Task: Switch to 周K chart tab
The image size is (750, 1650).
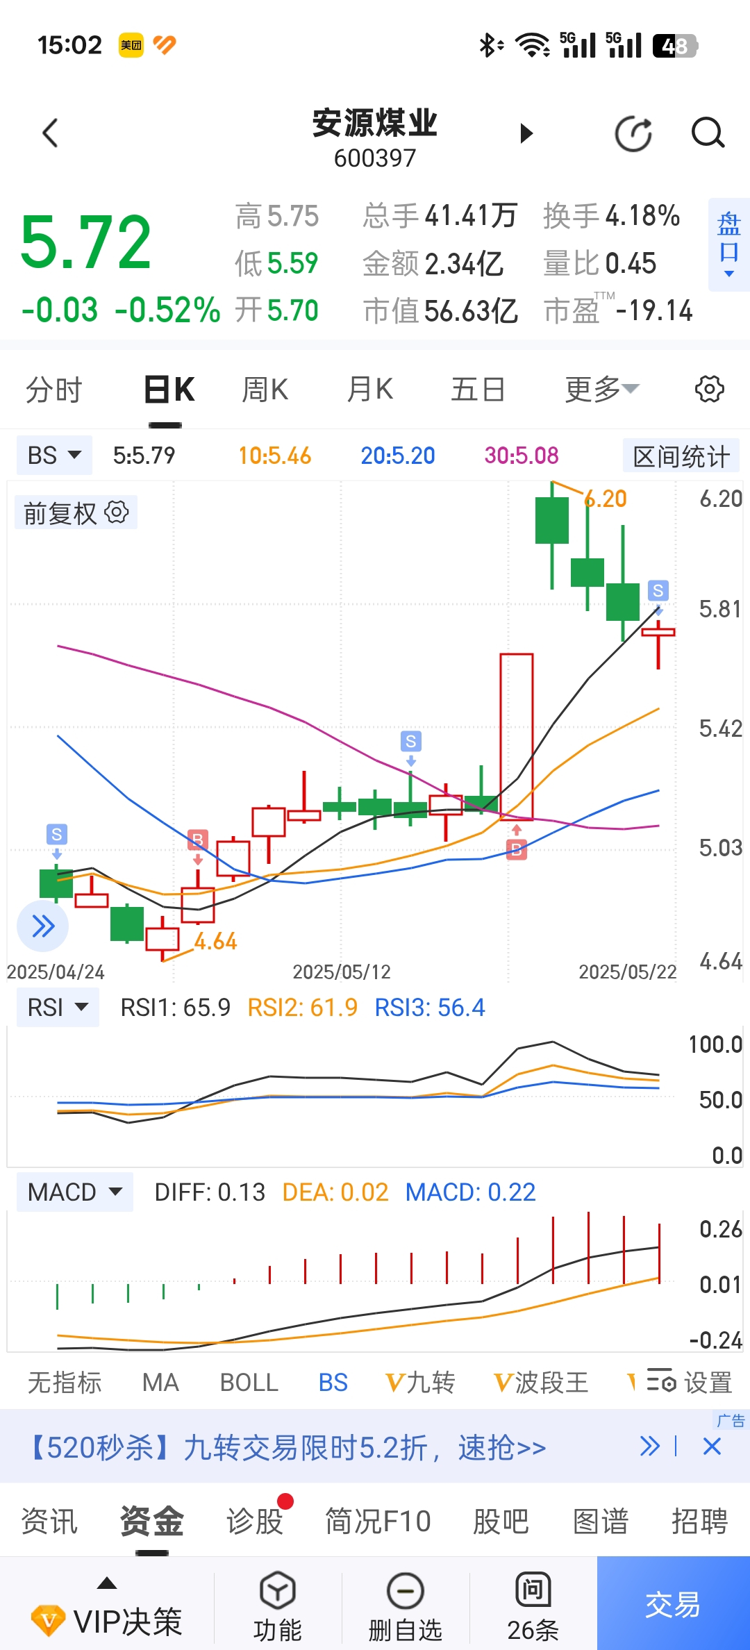Action: (265, 389)
